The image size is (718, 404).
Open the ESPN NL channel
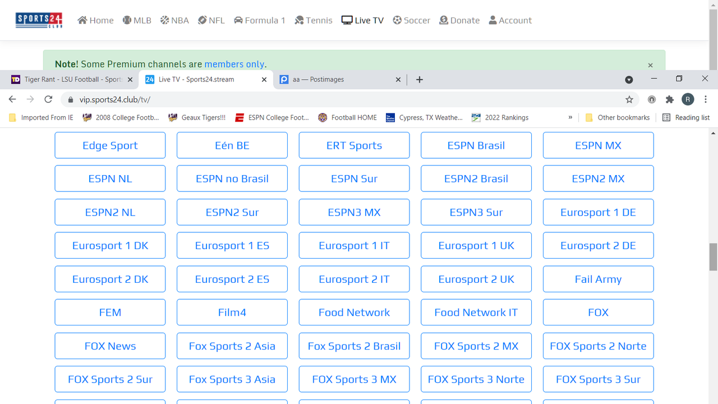click(x=110, y=179)
